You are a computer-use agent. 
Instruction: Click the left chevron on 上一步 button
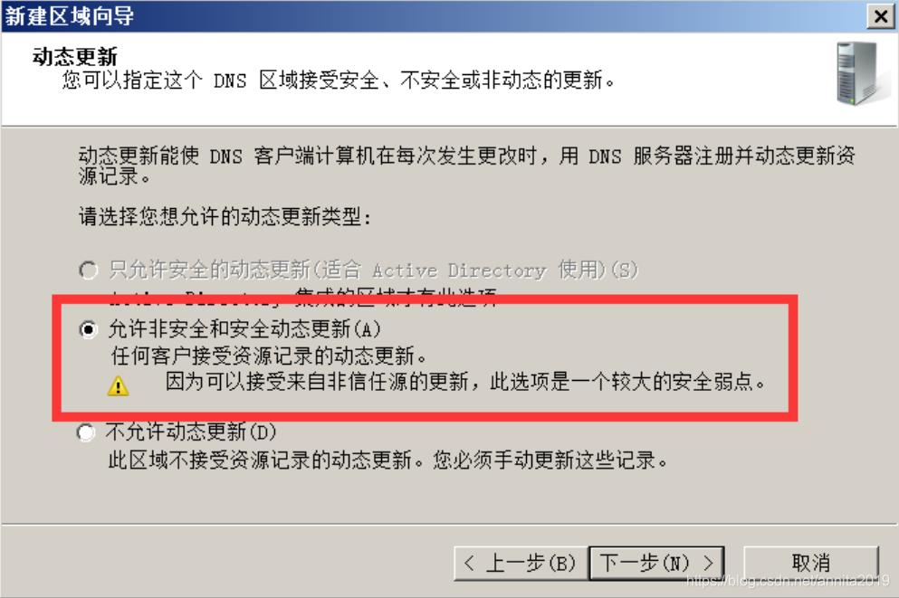coord(469,563)
